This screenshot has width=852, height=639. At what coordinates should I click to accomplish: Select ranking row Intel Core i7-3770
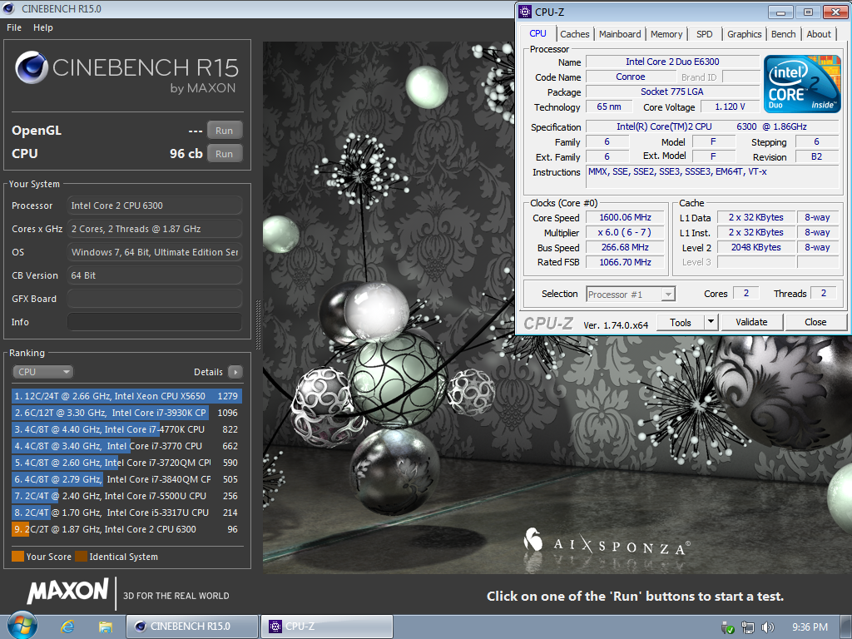click(126, 446)
